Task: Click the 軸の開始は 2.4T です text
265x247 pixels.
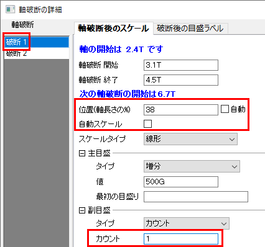Action: (x=121, y=50)
